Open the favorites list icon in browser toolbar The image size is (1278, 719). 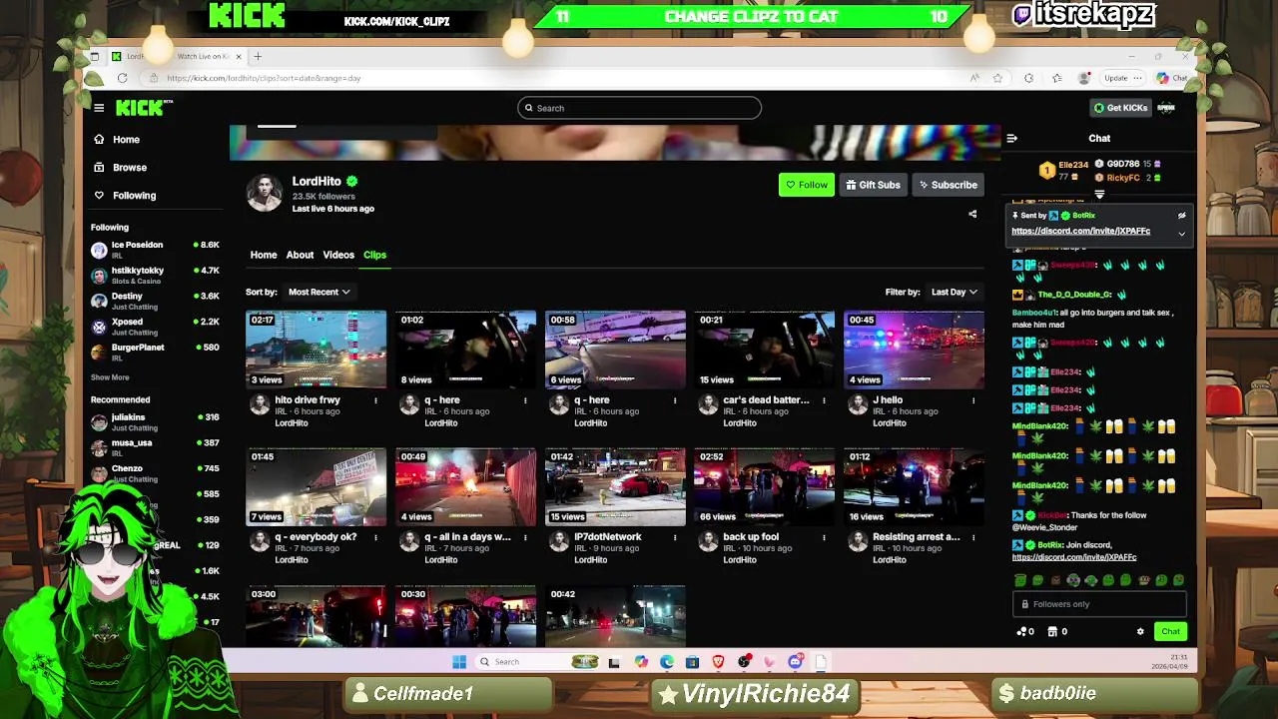[1056, 78]
